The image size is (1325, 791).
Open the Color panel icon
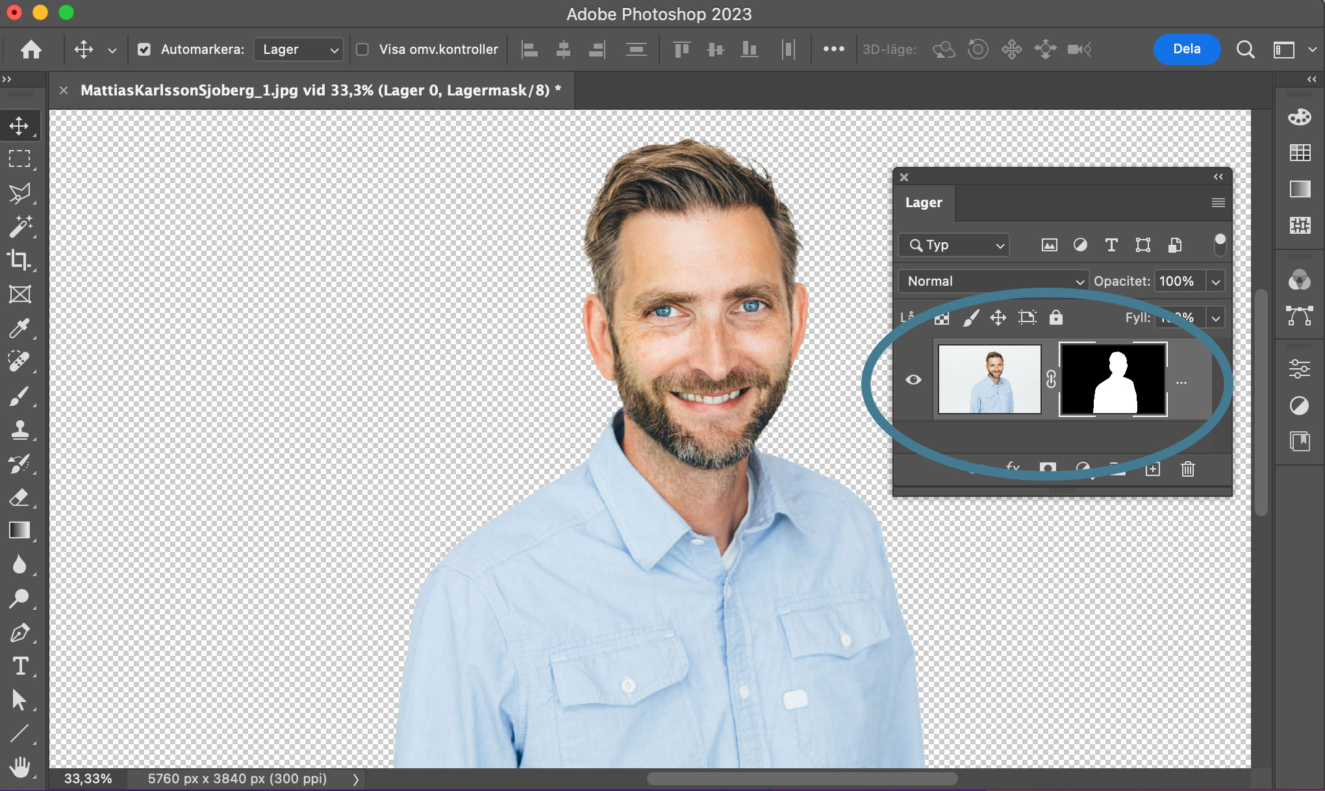pyautogui.click(x=1300, y=117)
